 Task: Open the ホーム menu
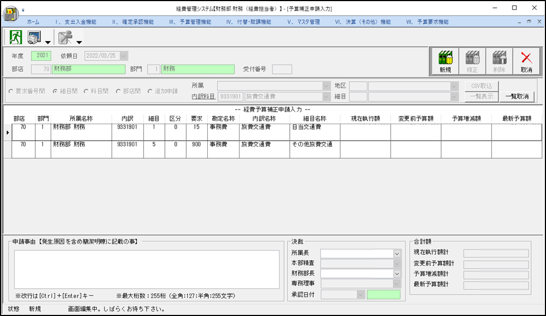click(33, 22)
